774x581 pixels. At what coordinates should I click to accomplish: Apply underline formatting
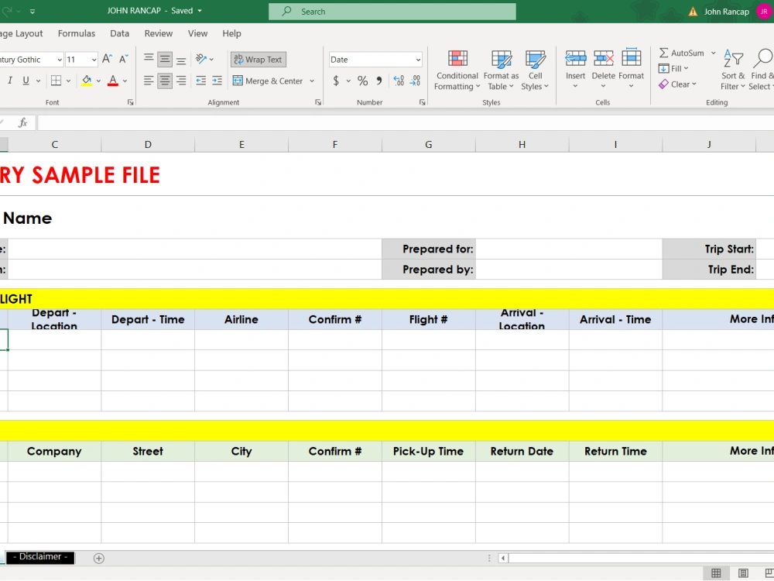tap(26, 81)
